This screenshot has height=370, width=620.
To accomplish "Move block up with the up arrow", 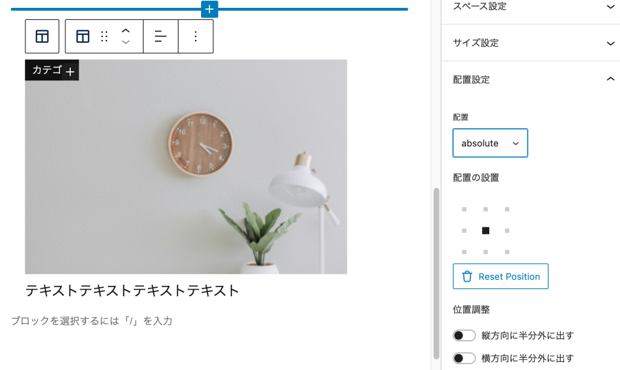I will (126, 31).
